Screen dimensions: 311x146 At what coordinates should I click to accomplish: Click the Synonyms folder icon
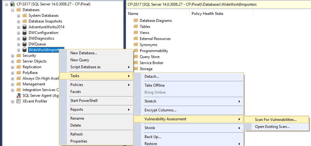136,45
